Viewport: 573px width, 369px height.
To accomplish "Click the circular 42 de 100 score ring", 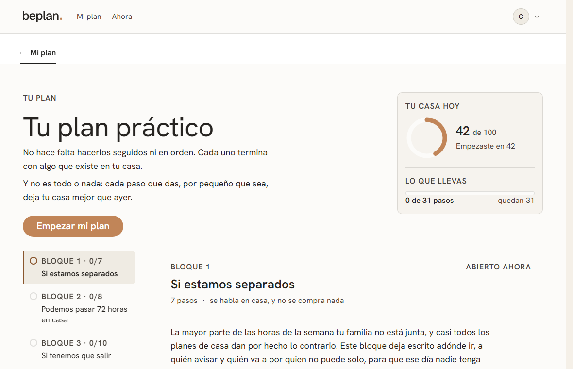I will point(427,138).
